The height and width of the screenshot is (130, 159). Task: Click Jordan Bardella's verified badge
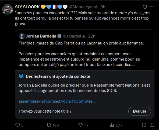click(59, 36)
